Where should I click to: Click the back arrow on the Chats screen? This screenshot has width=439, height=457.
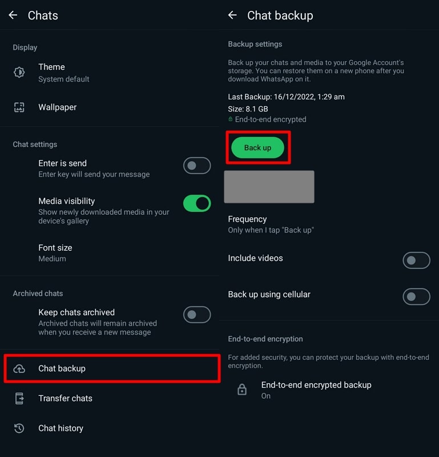[x=13, y=15]
